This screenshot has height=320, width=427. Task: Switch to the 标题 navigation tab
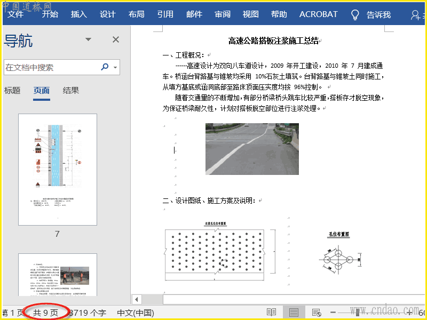pos(12,90)
